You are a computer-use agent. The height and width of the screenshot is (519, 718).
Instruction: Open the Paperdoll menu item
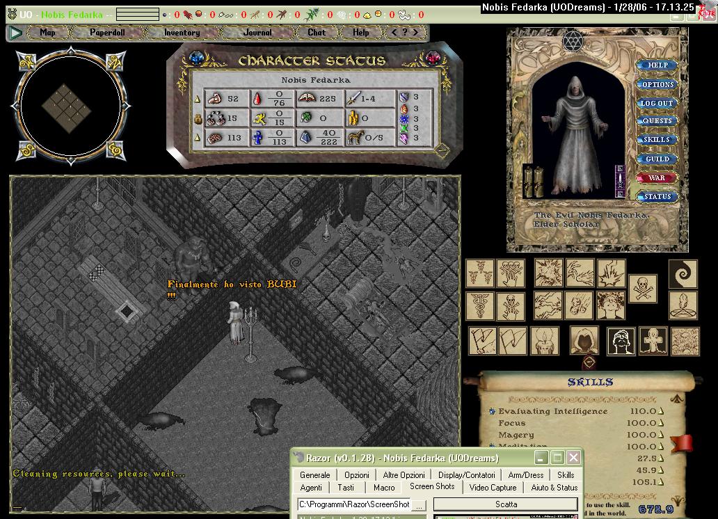tap(108, 33)
